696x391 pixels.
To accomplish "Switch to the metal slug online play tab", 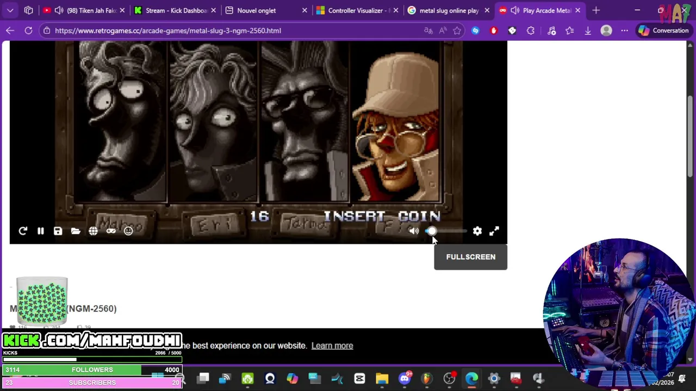I will click(450, 10).
